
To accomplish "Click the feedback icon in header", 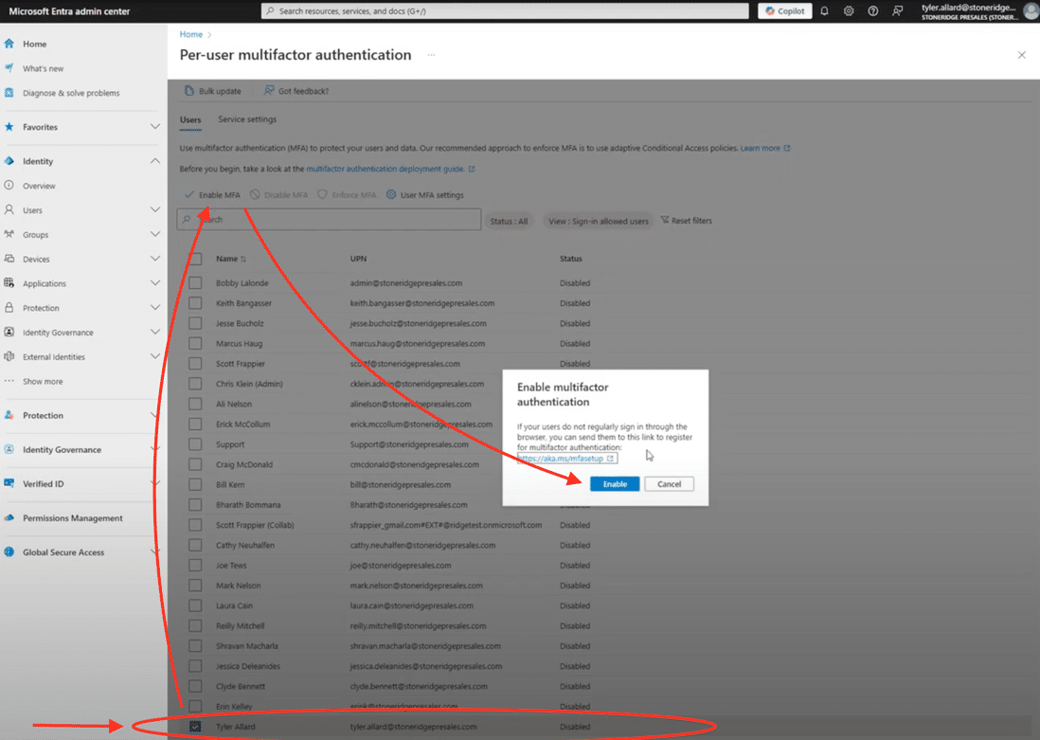I will [897, 11].
